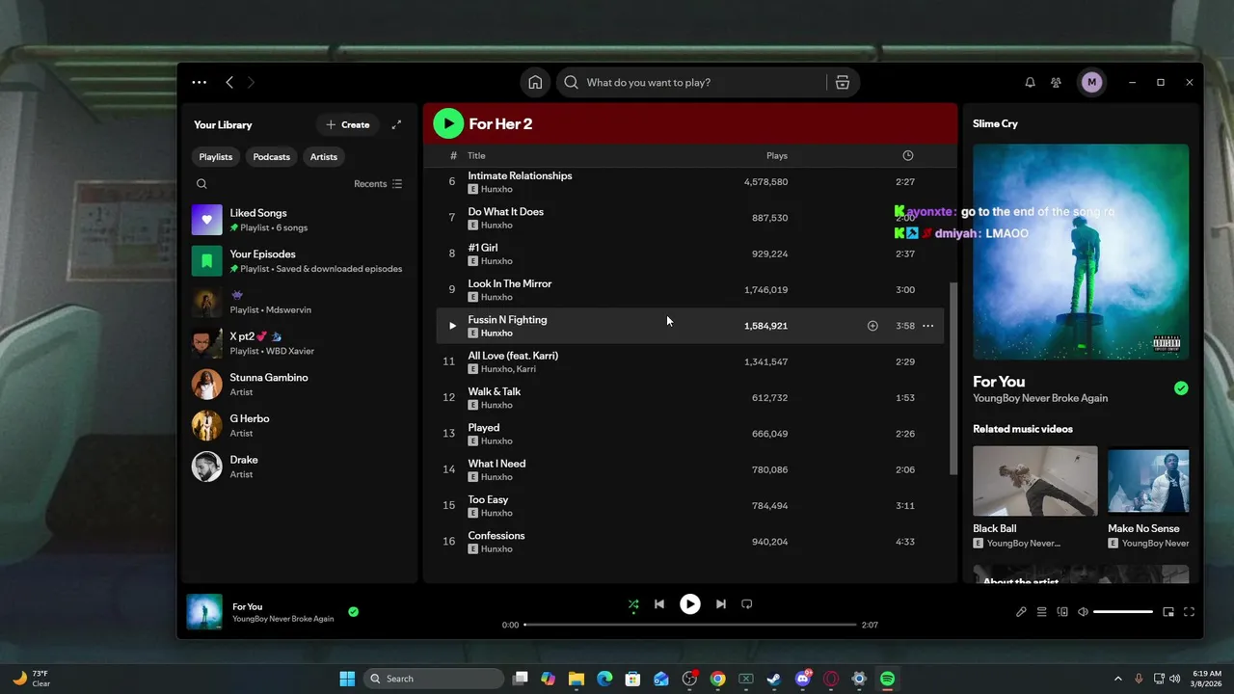
Task: Open G Herbo artist
Action: click(300, 426)
